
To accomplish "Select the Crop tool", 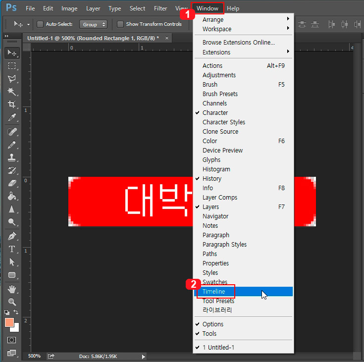I will tap(12, 104).
